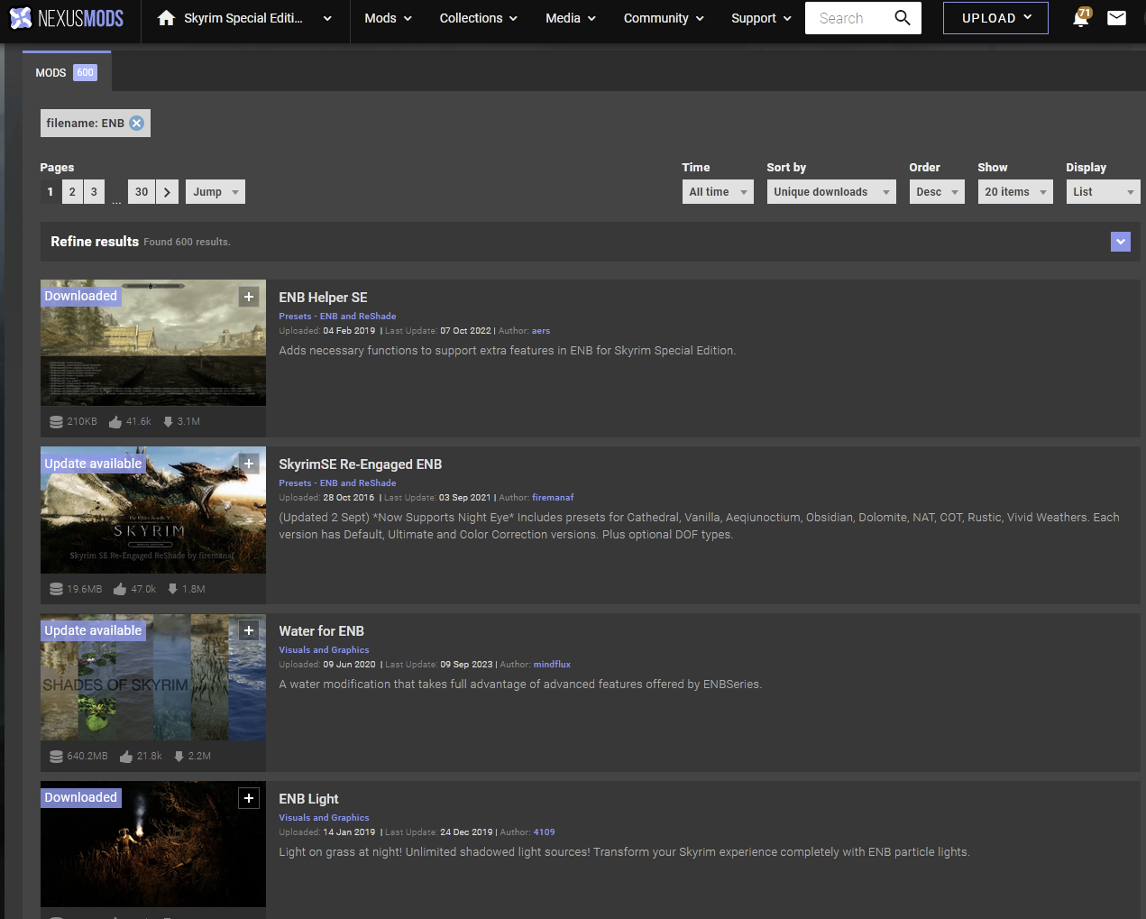Remove the filename: ENB filter
Screen dimensions: 1146x919
click(x=136, y=124)
